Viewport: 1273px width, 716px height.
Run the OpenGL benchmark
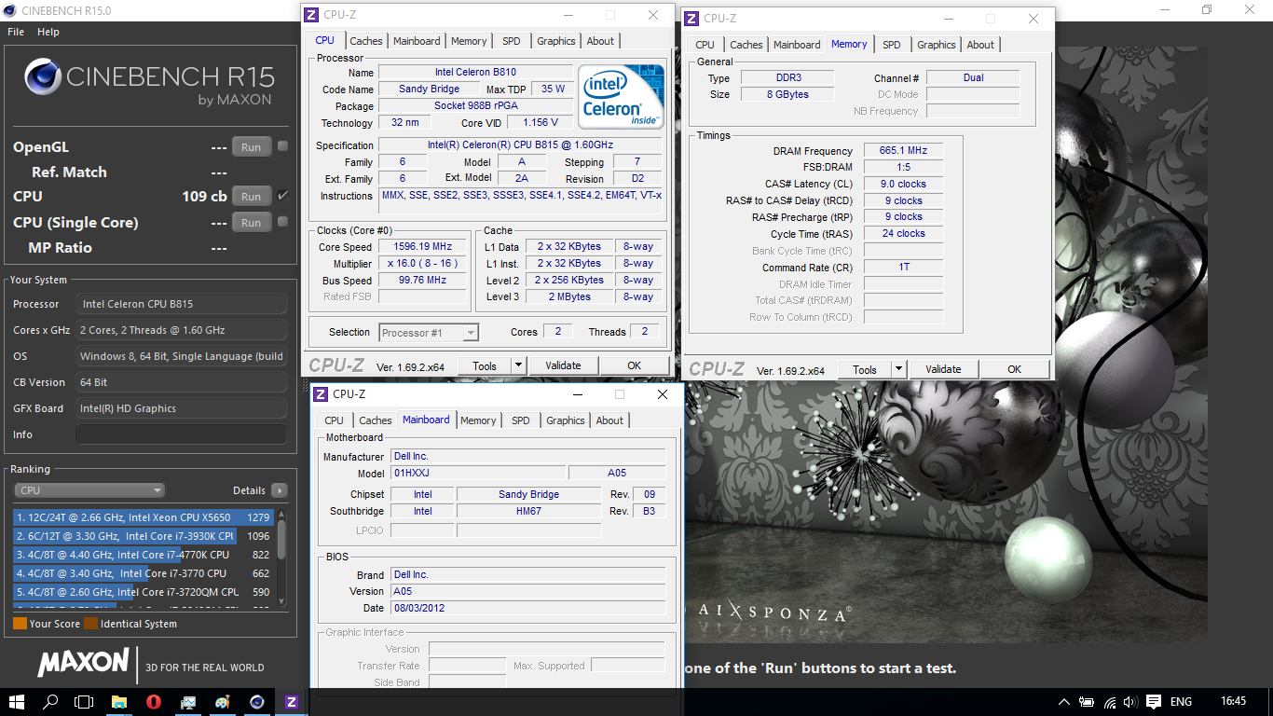pyautogui.click(x=252, y=147)
